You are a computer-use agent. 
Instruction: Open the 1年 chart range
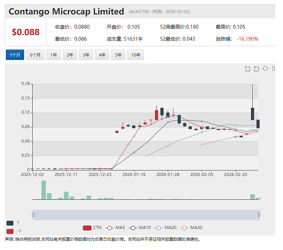[53, 55]
